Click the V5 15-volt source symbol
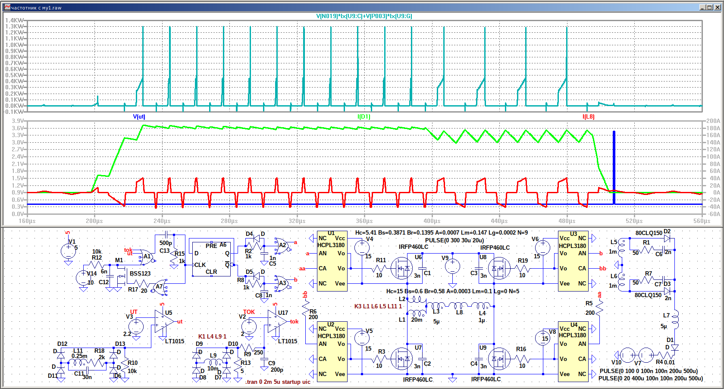Screen dimensions: 724x389 coord(362,338)
